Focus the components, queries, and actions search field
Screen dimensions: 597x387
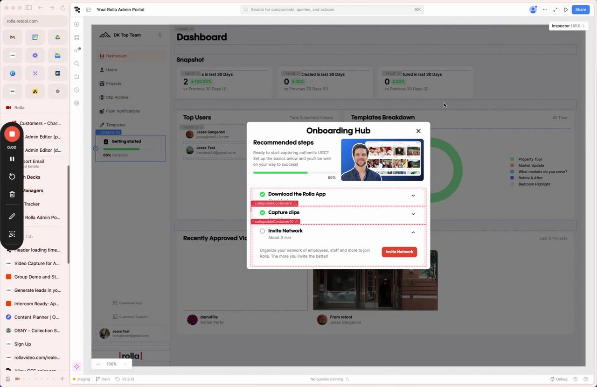332,9
